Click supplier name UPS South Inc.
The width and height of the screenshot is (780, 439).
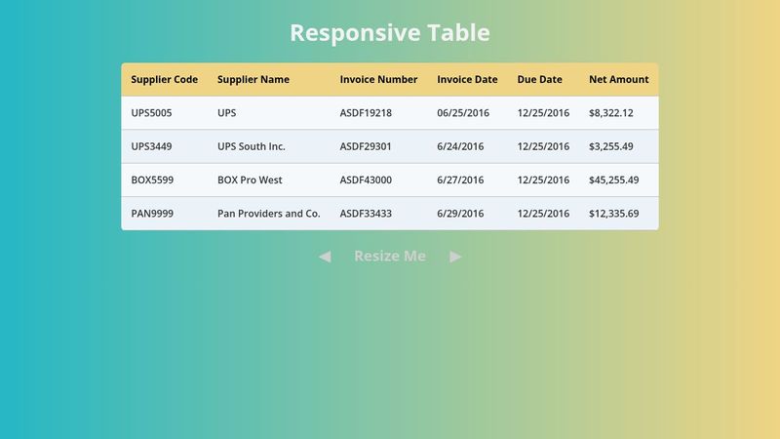[x=252, y=146]
